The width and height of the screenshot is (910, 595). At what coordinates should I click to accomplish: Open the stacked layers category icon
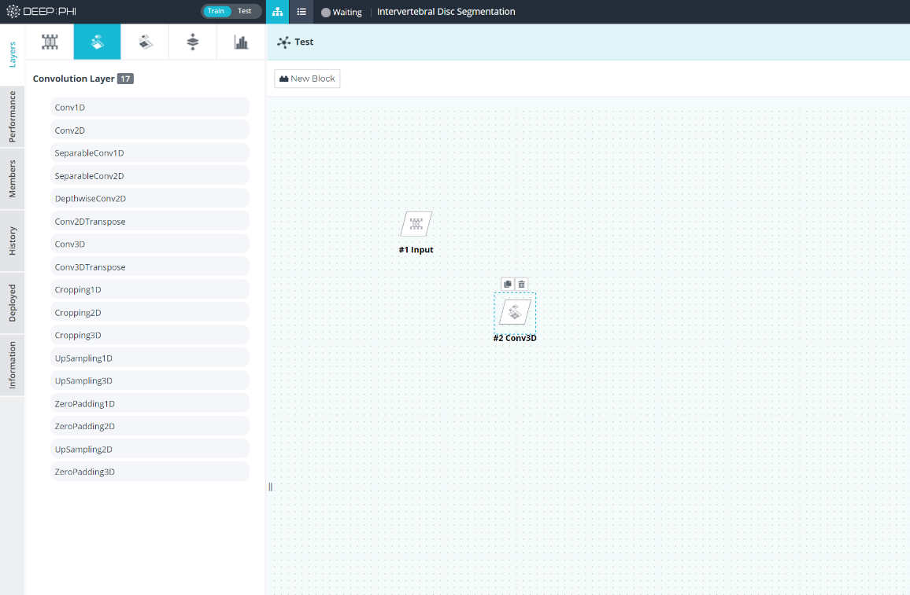tap(193, 42)
